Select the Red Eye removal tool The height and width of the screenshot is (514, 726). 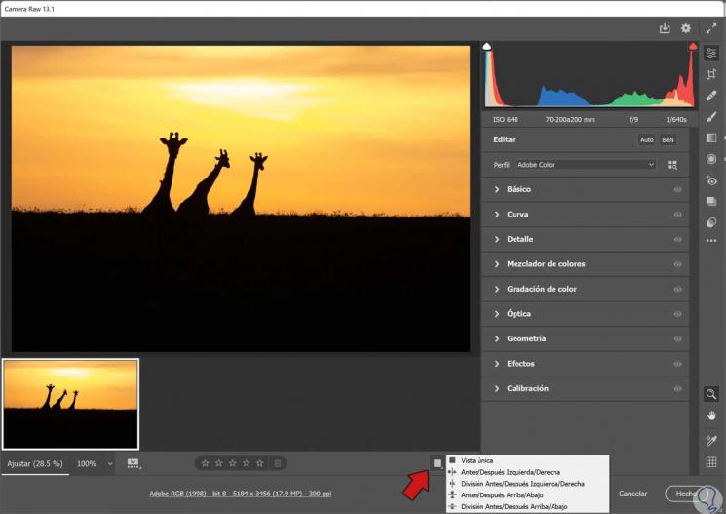click(711, 180)
